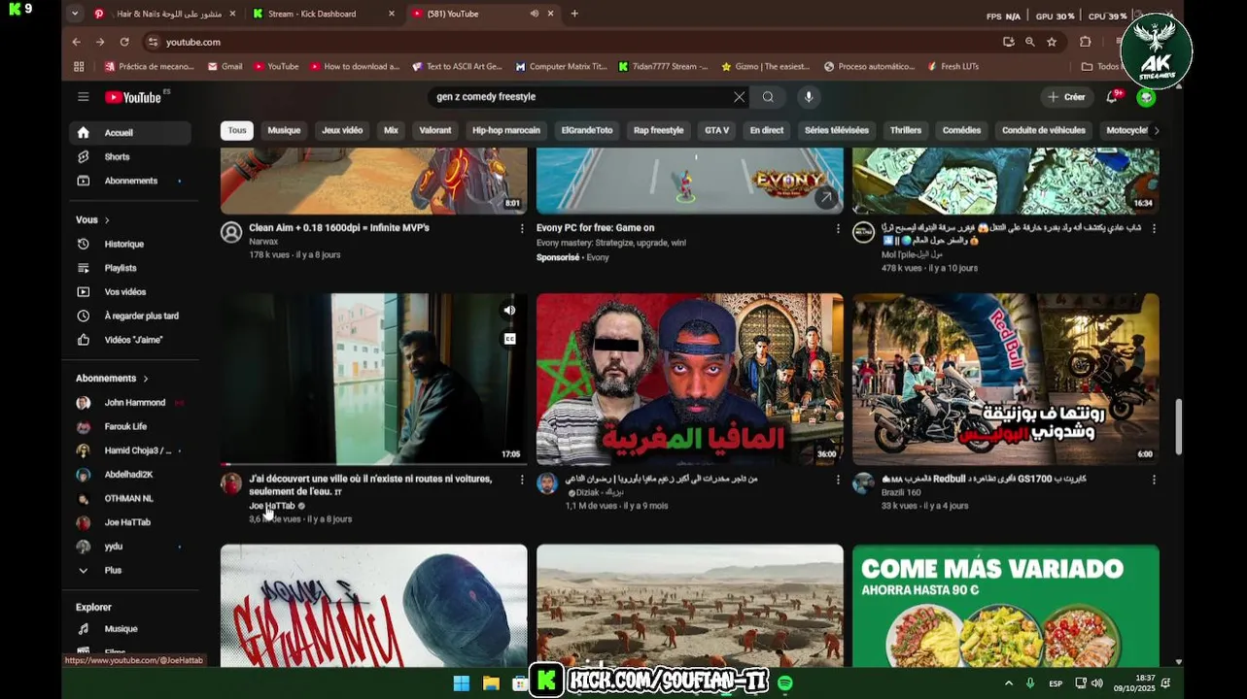The width and height of the screenshot is (1247, 699).
Task: Select the GTA V filter chip
Action: pyautogui.click(x=716, y=130)
